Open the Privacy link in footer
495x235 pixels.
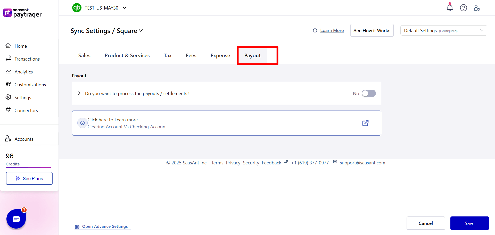pyautogui.click(x=233, y=163)
